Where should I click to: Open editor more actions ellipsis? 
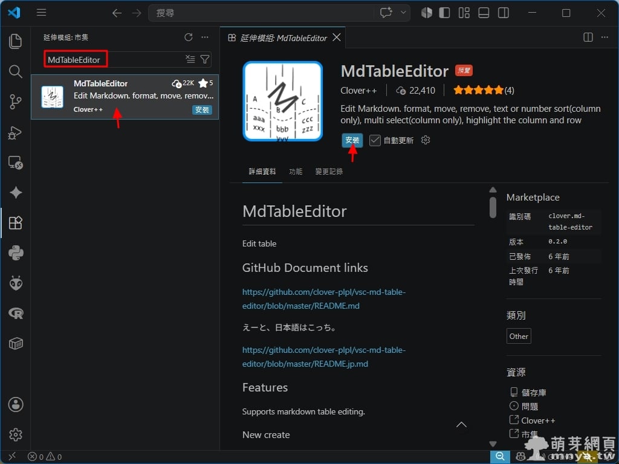[604, 37]
